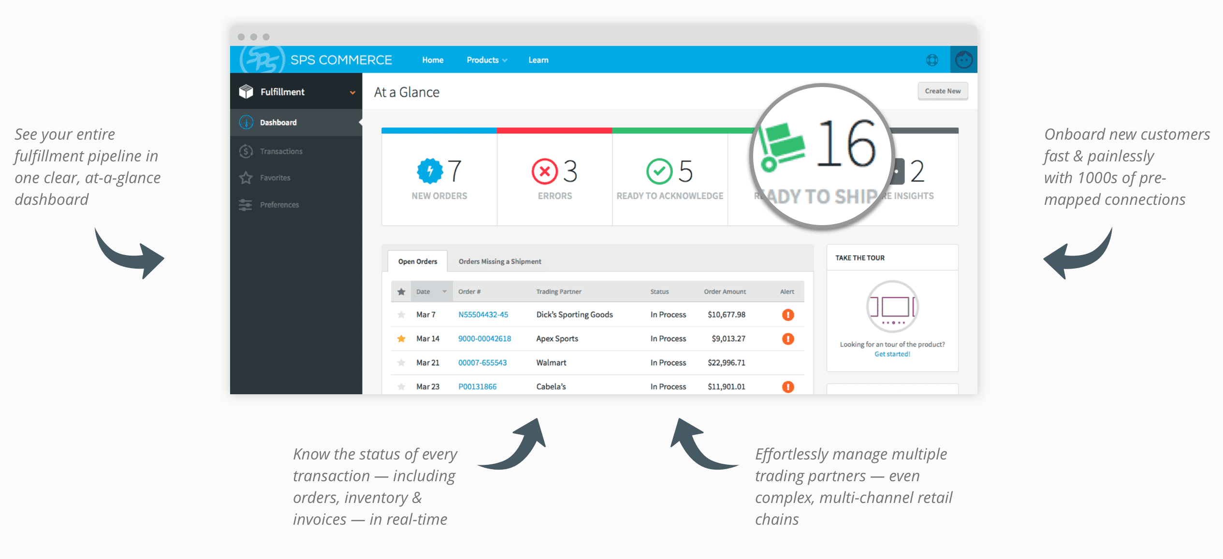Screen dimensions: 1223x559
Task: Click the $9,013.27 order amount
Action: (x=728, y=339)
